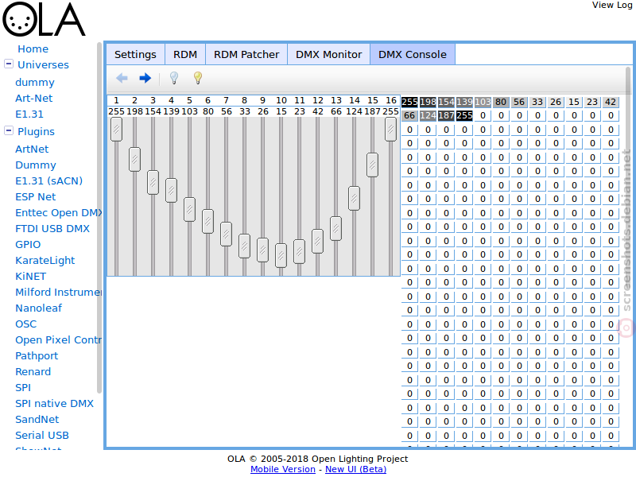The width and height of the screenshot is (636, 477).
Task: Open the ESP Net plugin
Action: coord(36,196)
